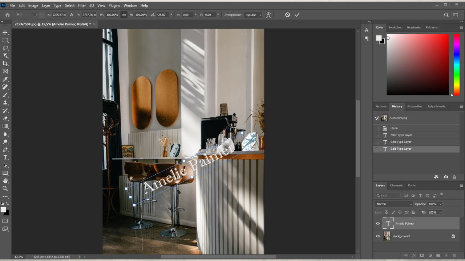The height and width of the screenshot is (261, 465).
Task: Delete current history state with trash icon
Action: tap(454, 177)
